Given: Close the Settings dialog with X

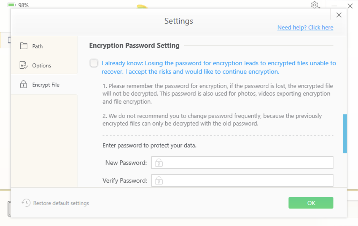Looking at the screenshot, I should (339, 15).
